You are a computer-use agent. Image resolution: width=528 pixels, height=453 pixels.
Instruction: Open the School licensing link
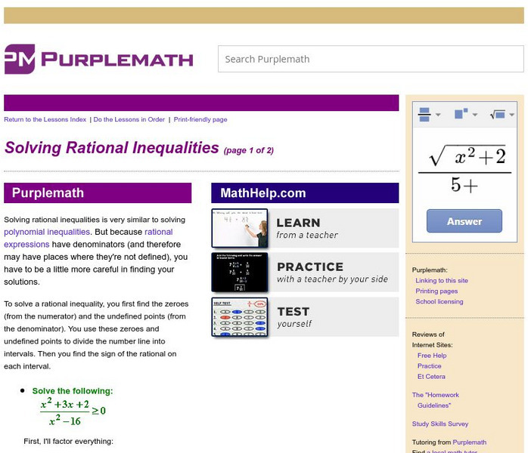pos(439,302)
